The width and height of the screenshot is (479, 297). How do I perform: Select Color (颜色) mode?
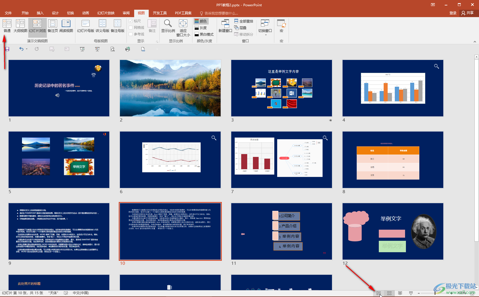[x=201, y=21]
